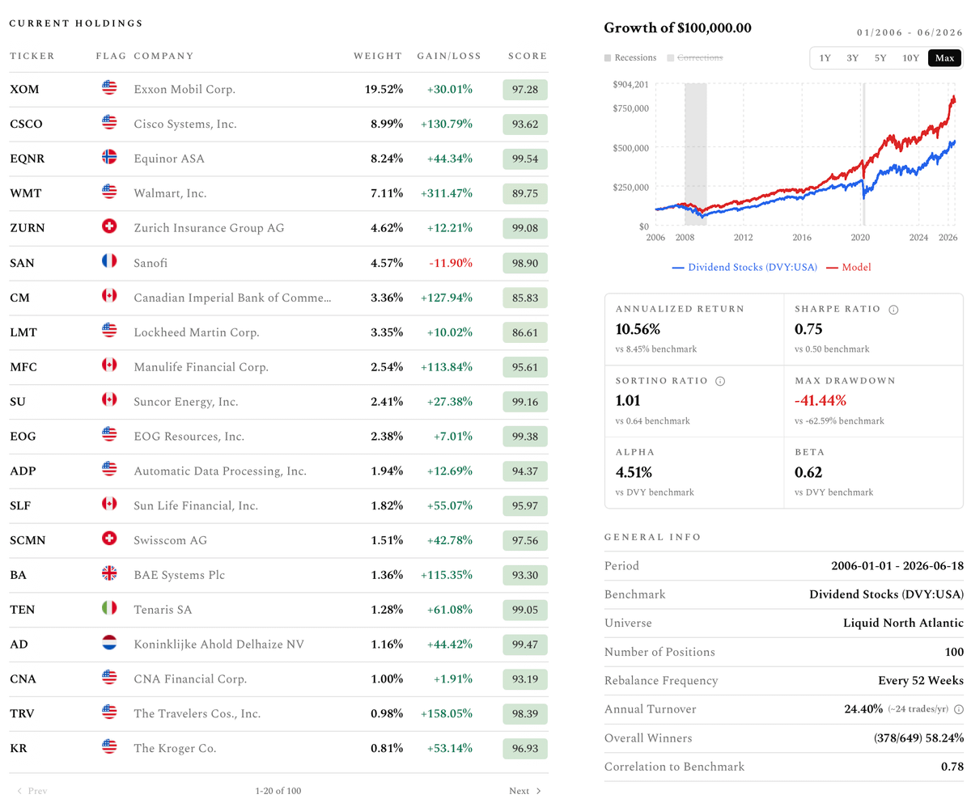The width and height of the screenshot is (971, 803).
Task: Sort holdings by Weight column
Action: pos(378,56)
